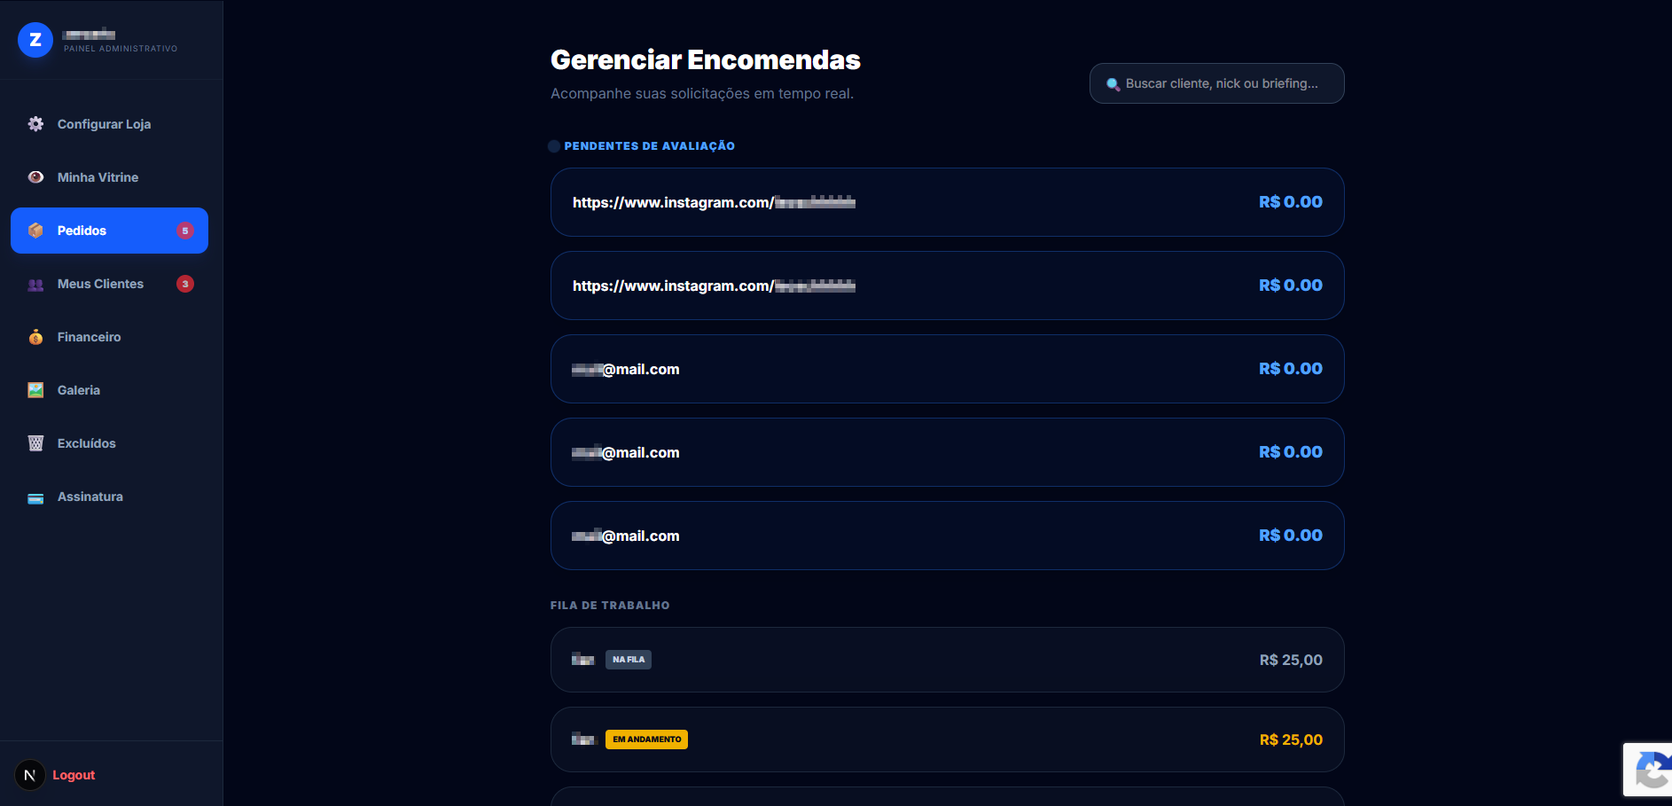
Task: Click the people icon beside Meus Clientes
Action: click(35, 285)
